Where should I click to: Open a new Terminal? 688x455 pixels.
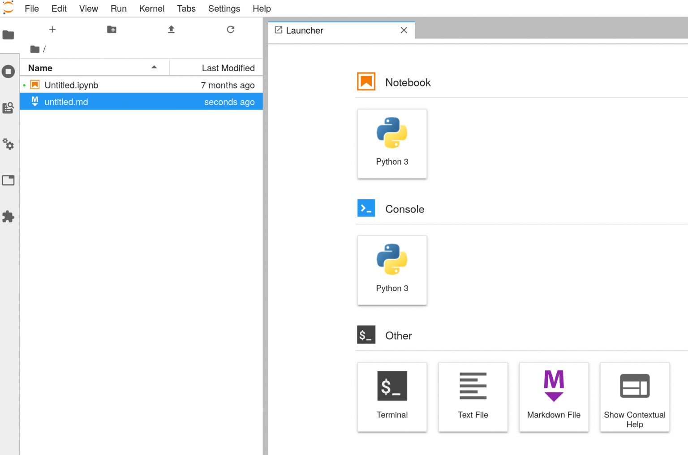click(x=392, y=397)
